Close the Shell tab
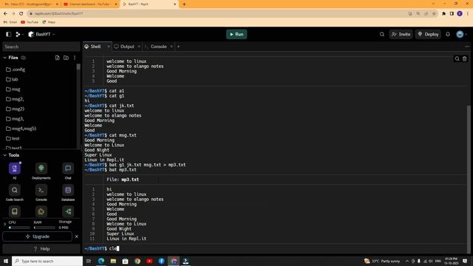 tap(109, 47)
